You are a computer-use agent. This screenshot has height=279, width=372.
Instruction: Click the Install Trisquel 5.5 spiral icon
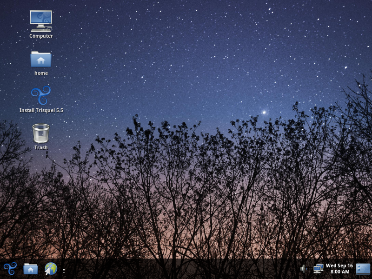41,96
